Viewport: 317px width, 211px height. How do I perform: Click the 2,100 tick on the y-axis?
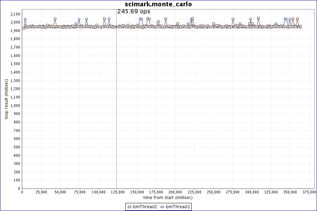15,14
